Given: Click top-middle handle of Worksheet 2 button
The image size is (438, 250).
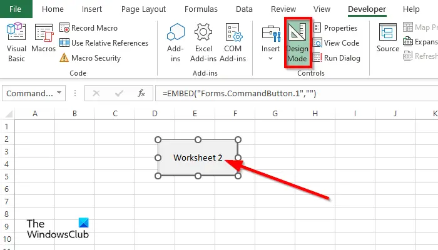Looking at the screenshot, I should (x=198, y=139).
